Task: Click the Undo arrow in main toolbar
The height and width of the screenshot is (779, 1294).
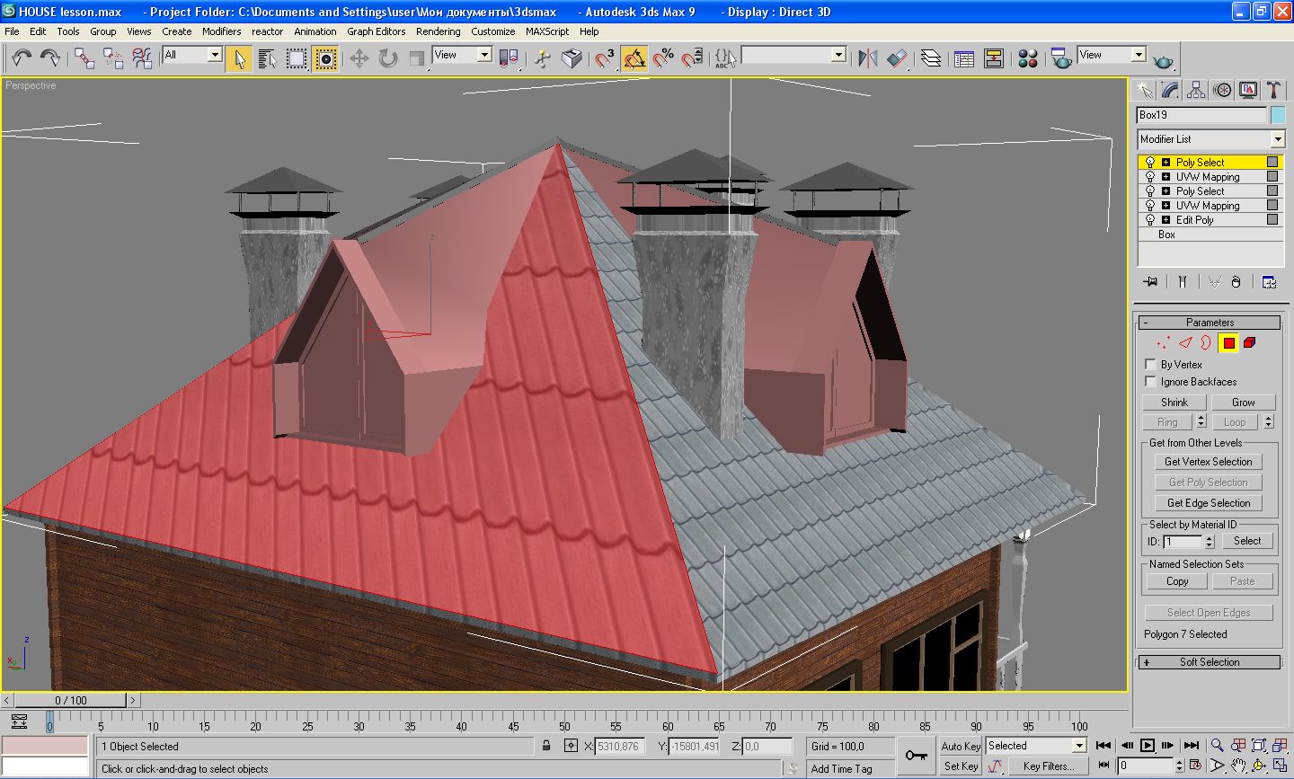Action: (22, 58)
